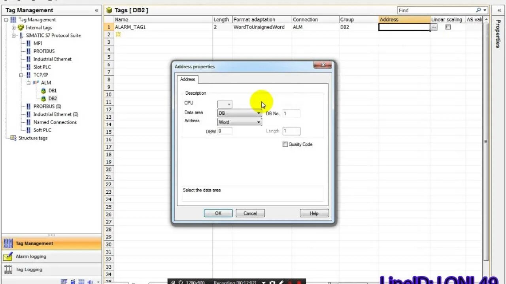Click the Connection column header
This screenshot has height=284, width=506.
click(x=315, y=19)
